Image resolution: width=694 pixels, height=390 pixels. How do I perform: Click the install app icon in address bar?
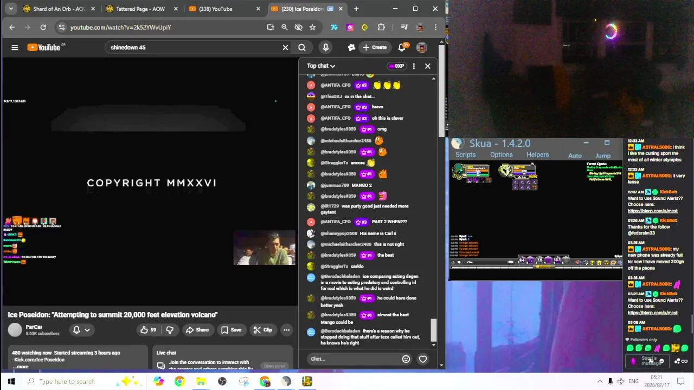point(271,27)
